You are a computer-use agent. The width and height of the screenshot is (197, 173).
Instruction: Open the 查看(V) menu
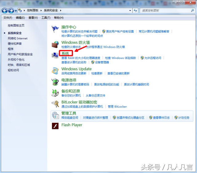tap(33, 18)
